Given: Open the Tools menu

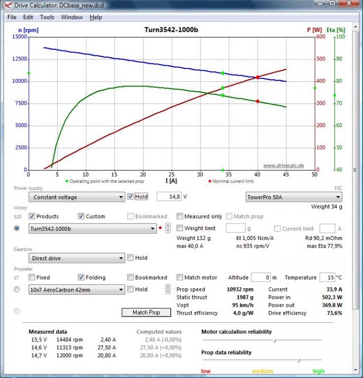Looking at the screenshot, I should (x=47, y=17).
